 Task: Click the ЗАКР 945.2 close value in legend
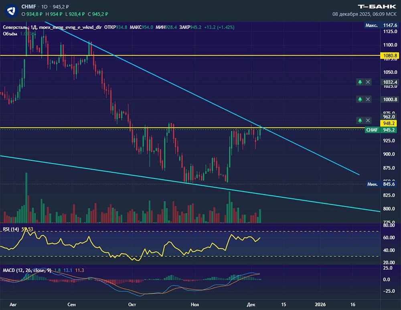point(190,27)
